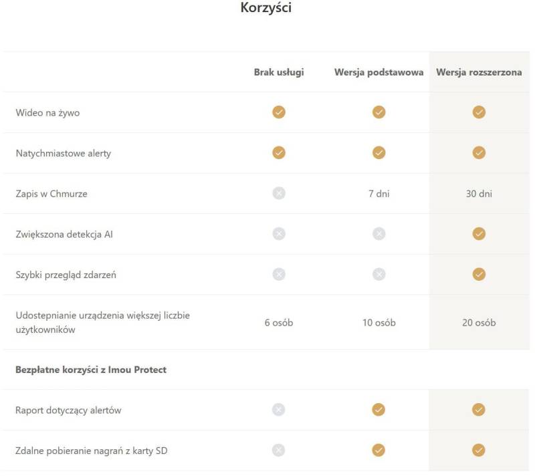Click Raport dotyczący alertów X under Brak usługi
This screenshot has height=476, width=535.
tap(279, 410)
